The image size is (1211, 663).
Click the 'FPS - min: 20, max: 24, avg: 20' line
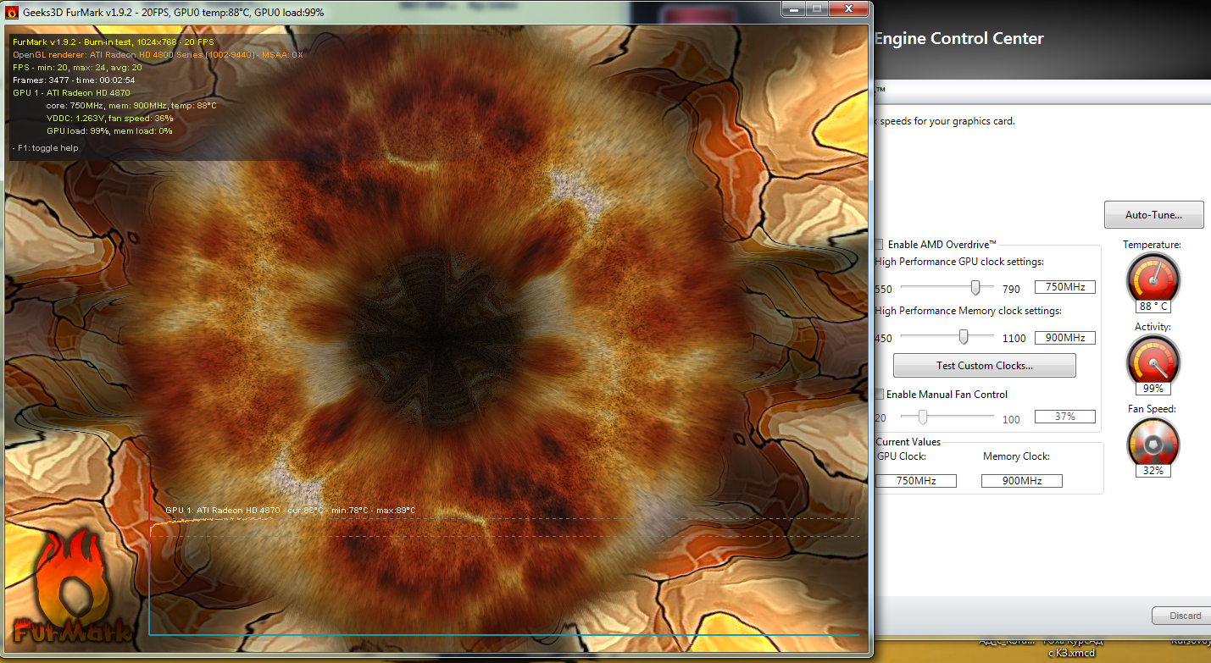(77, 68)
